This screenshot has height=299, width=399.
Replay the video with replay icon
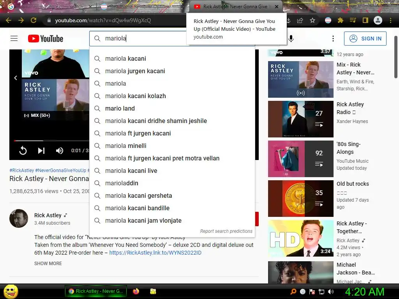click(23, 151)
